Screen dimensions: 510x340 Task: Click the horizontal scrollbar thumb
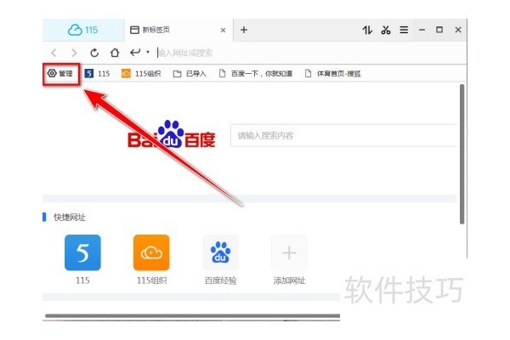click(x=193, y=315)
